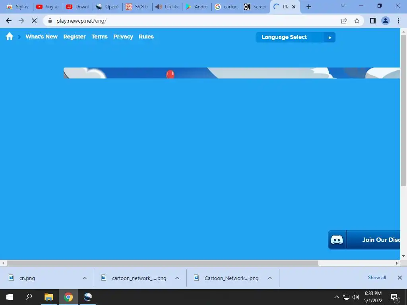The width and height of the screenshot is (407, 305).
Task: Share this page icon
Action: pyautogui.click(x=344, y=21)
